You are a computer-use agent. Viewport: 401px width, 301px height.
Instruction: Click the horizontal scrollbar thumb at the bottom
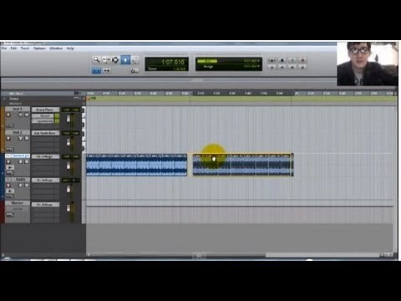click(x=322, y=255)
